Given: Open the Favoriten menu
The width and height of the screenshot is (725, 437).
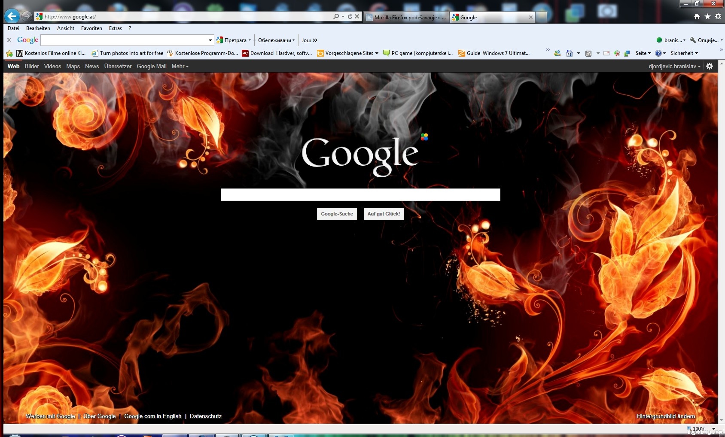Looking at the screenshot, I should pos(91,28).
